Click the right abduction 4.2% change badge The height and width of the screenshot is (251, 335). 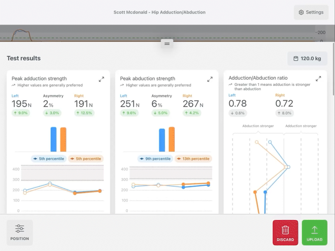point(192,113)
